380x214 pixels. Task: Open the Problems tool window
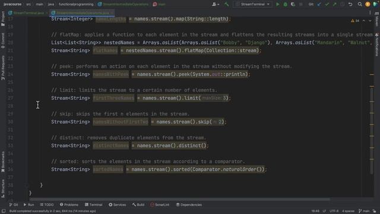click(69, 204)
